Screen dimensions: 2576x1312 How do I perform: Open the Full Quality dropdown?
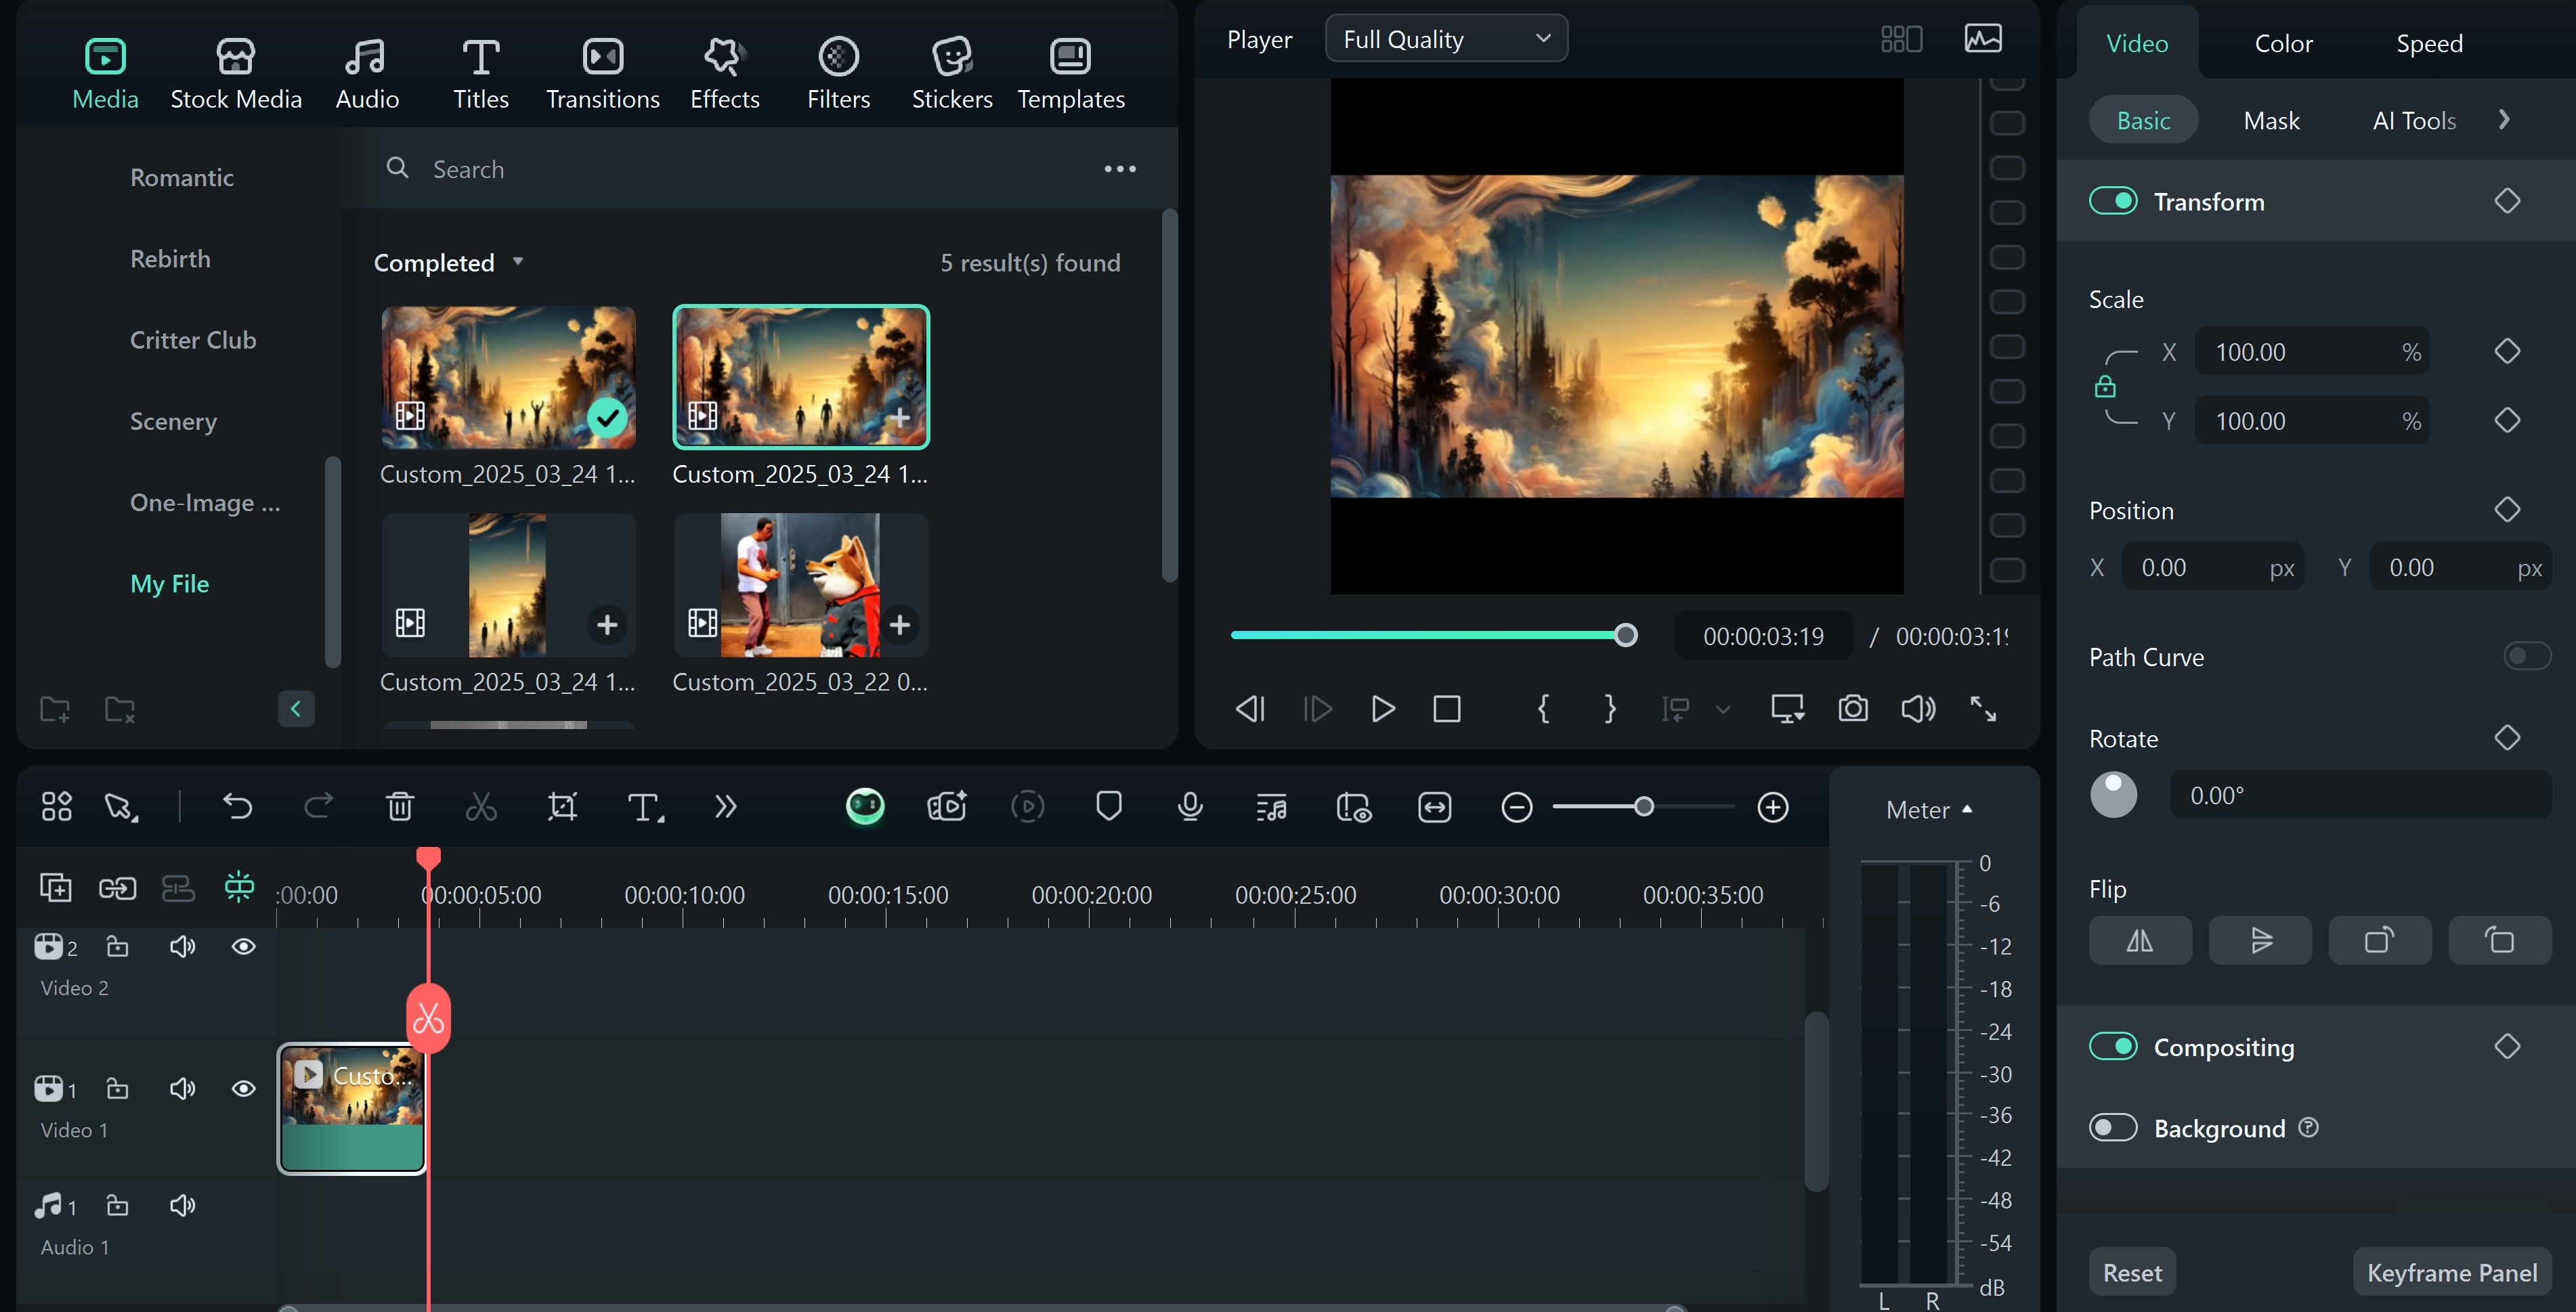pyautogui.click(x=1445, y=39)
